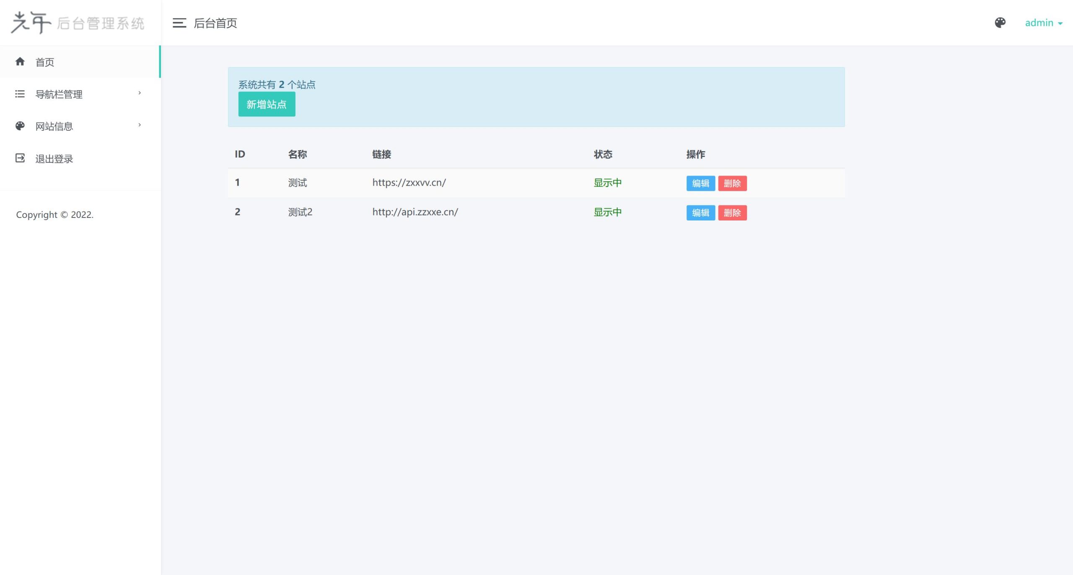Expand the 网站信息 chevron
Image resolution: width=1073 pixels, height=575 pixels.
140,125
